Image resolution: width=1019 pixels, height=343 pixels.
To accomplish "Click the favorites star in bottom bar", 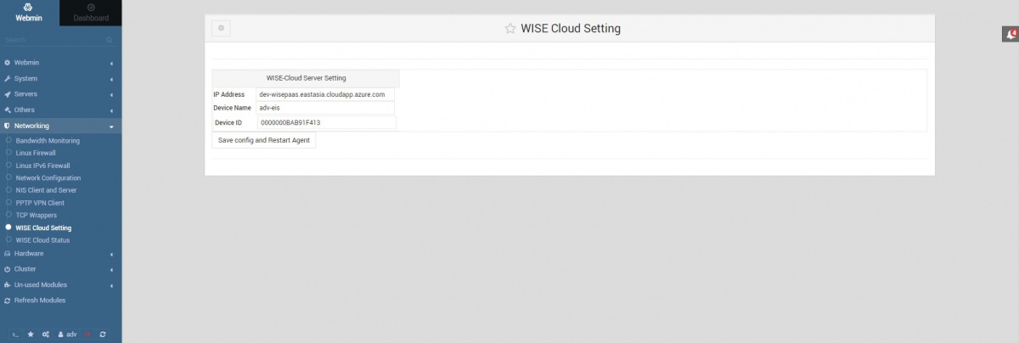I will click(31, 335).
